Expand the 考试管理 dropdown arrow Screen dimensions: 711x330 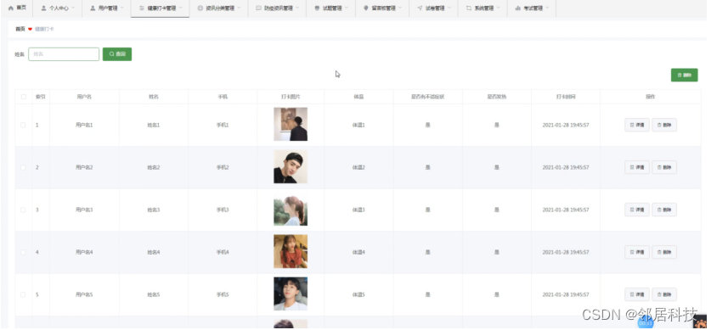coord(547,8)
